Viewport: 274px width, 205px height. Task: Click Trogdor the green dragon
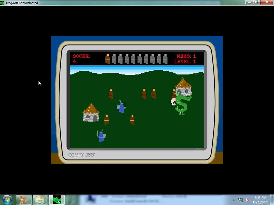(x=181, y=104)
